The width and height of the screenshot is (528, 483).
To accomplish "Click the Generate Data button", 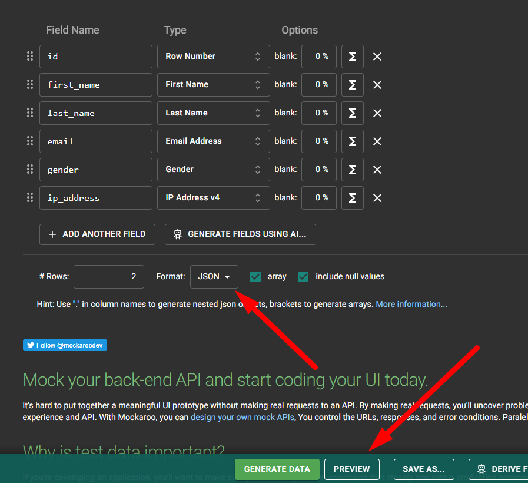I will 277,469.
